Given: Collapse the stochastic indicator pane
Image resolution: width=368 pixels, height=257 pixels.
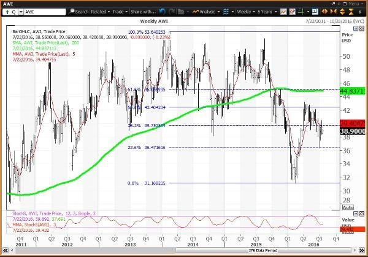Looking at the screenshot, I should [x=356, y=213].
